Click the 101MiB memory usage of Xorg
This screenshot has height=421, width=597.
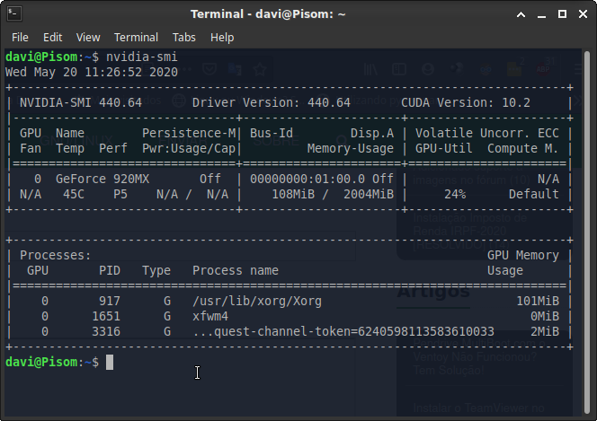click(x=538, y=302)
